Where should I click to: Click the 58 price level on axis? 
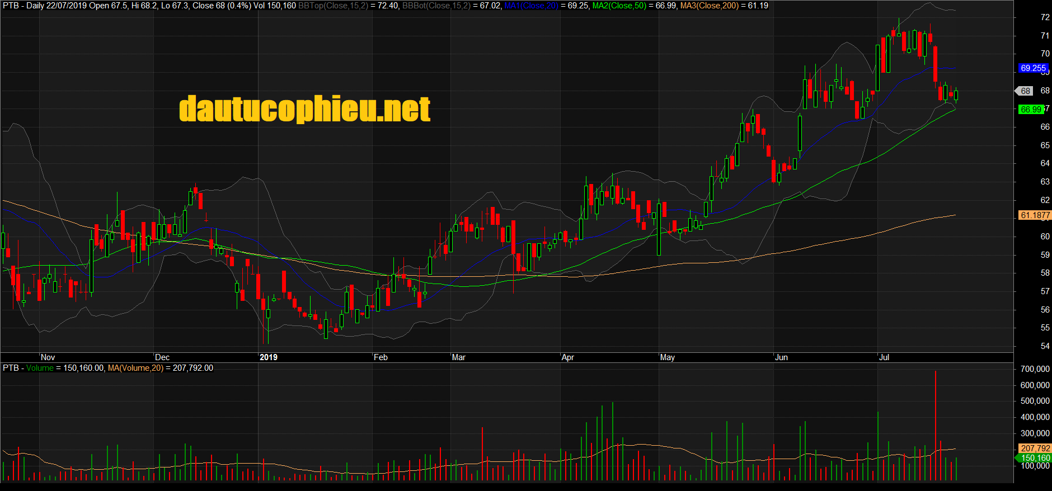tap(1045, 273)
